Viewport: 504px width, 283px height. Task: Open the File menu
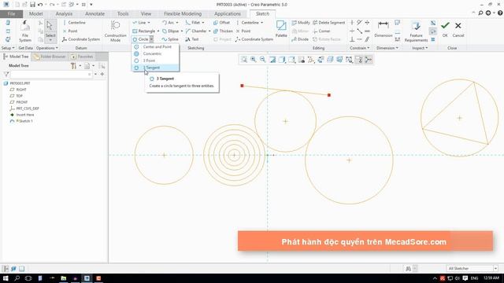tap(11, 14)
